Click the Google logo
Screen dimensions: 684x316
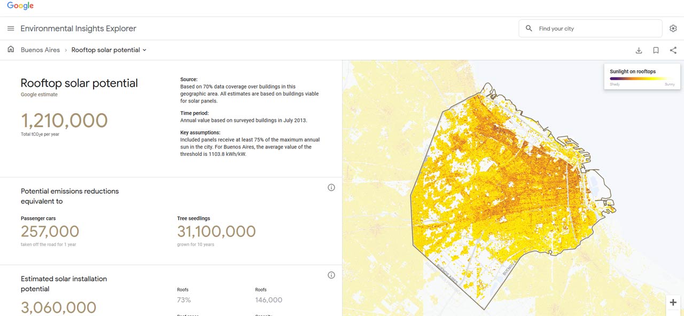tap(20, 6)
